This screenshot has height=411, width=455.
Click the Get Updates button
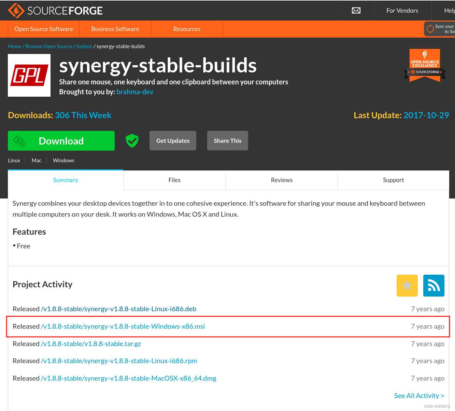pyautogui.click(x=173, y=141)
